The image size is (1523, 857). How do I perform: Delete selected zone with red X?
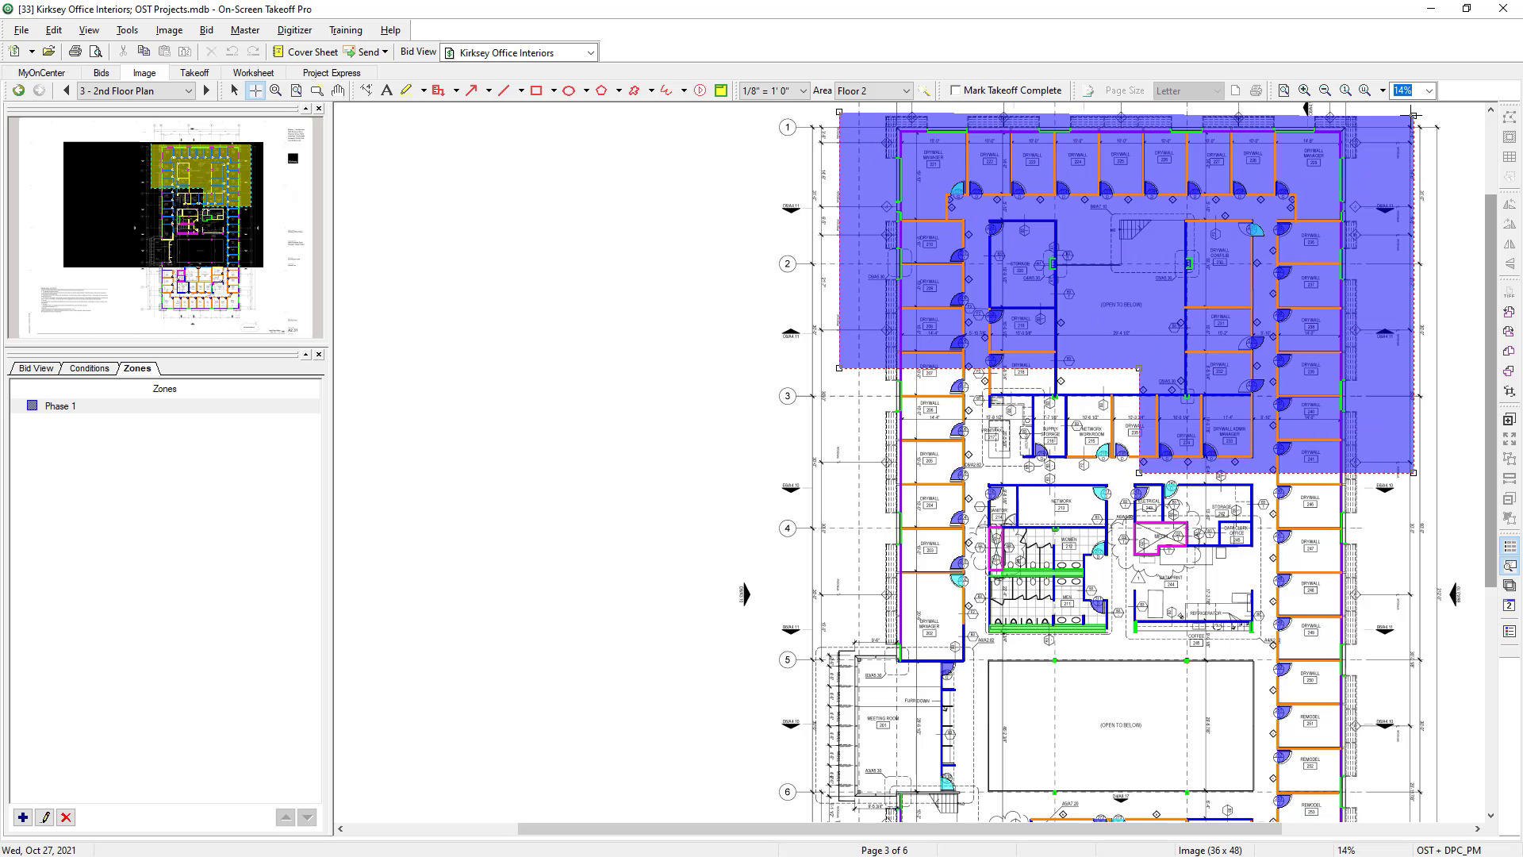66,817
